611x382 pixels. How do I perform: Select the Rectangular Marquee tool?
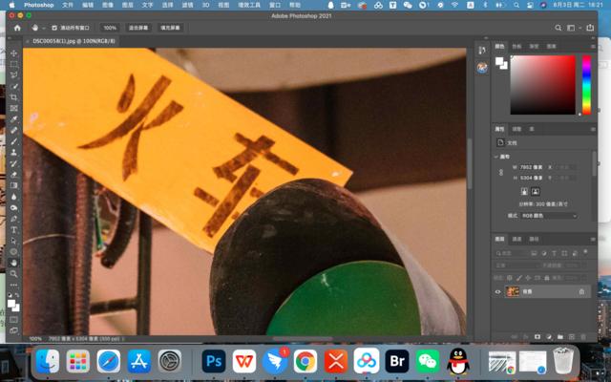(13, 64)
